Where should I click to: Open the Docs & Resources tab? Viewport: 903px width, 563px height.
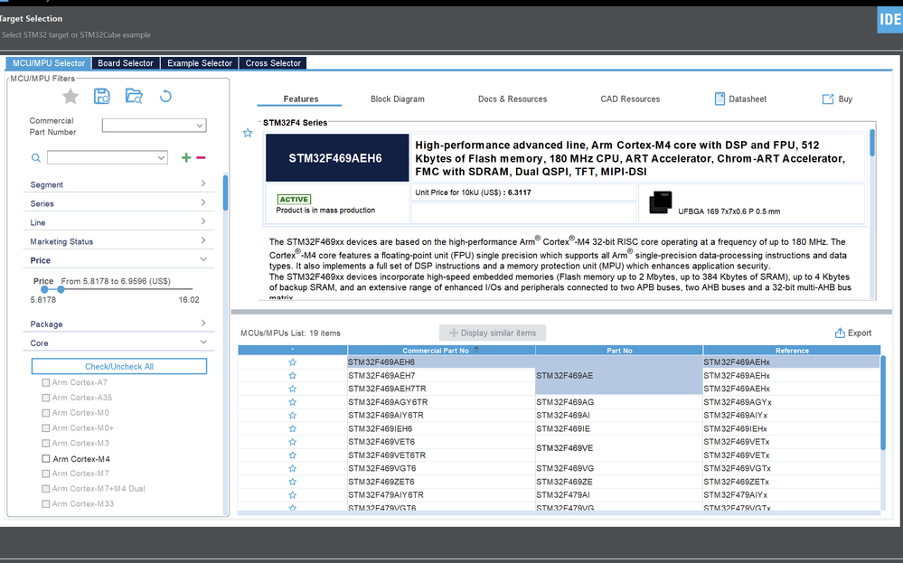coord(513,99)
